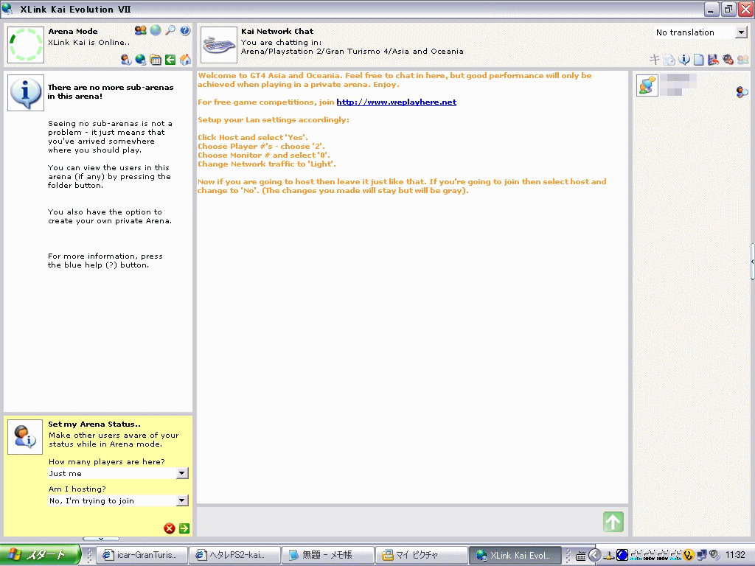Click the large info bubble in arena panel
Screen dimensions: 755x566
(26, 93)
